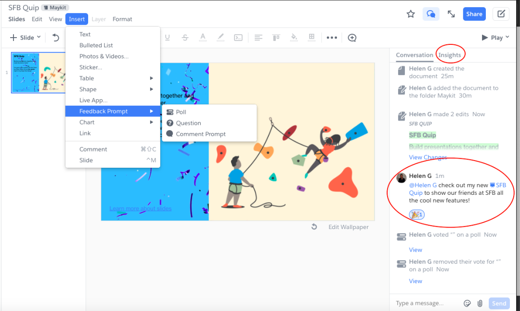Screen dimensions: 520x311
Task: Select Poll from Feedback Prompt submenu
Action: [x=181, y=112]
